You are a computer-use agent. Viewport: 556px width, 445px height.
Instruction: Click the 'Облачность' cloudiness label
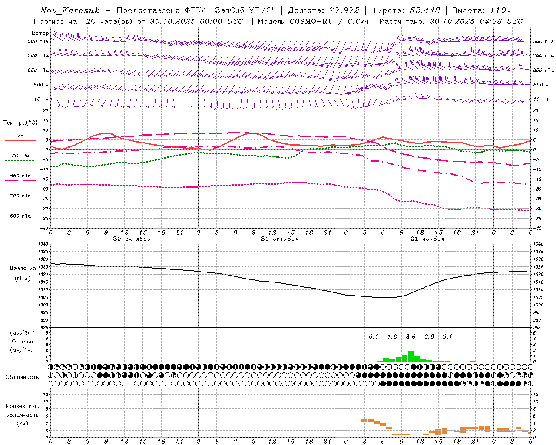point(22,377)
